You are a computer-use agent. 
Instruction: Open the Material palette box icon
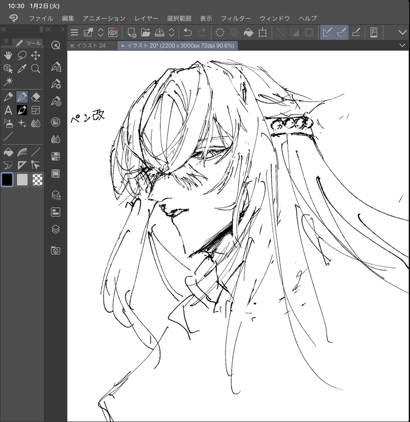(56, 251)
